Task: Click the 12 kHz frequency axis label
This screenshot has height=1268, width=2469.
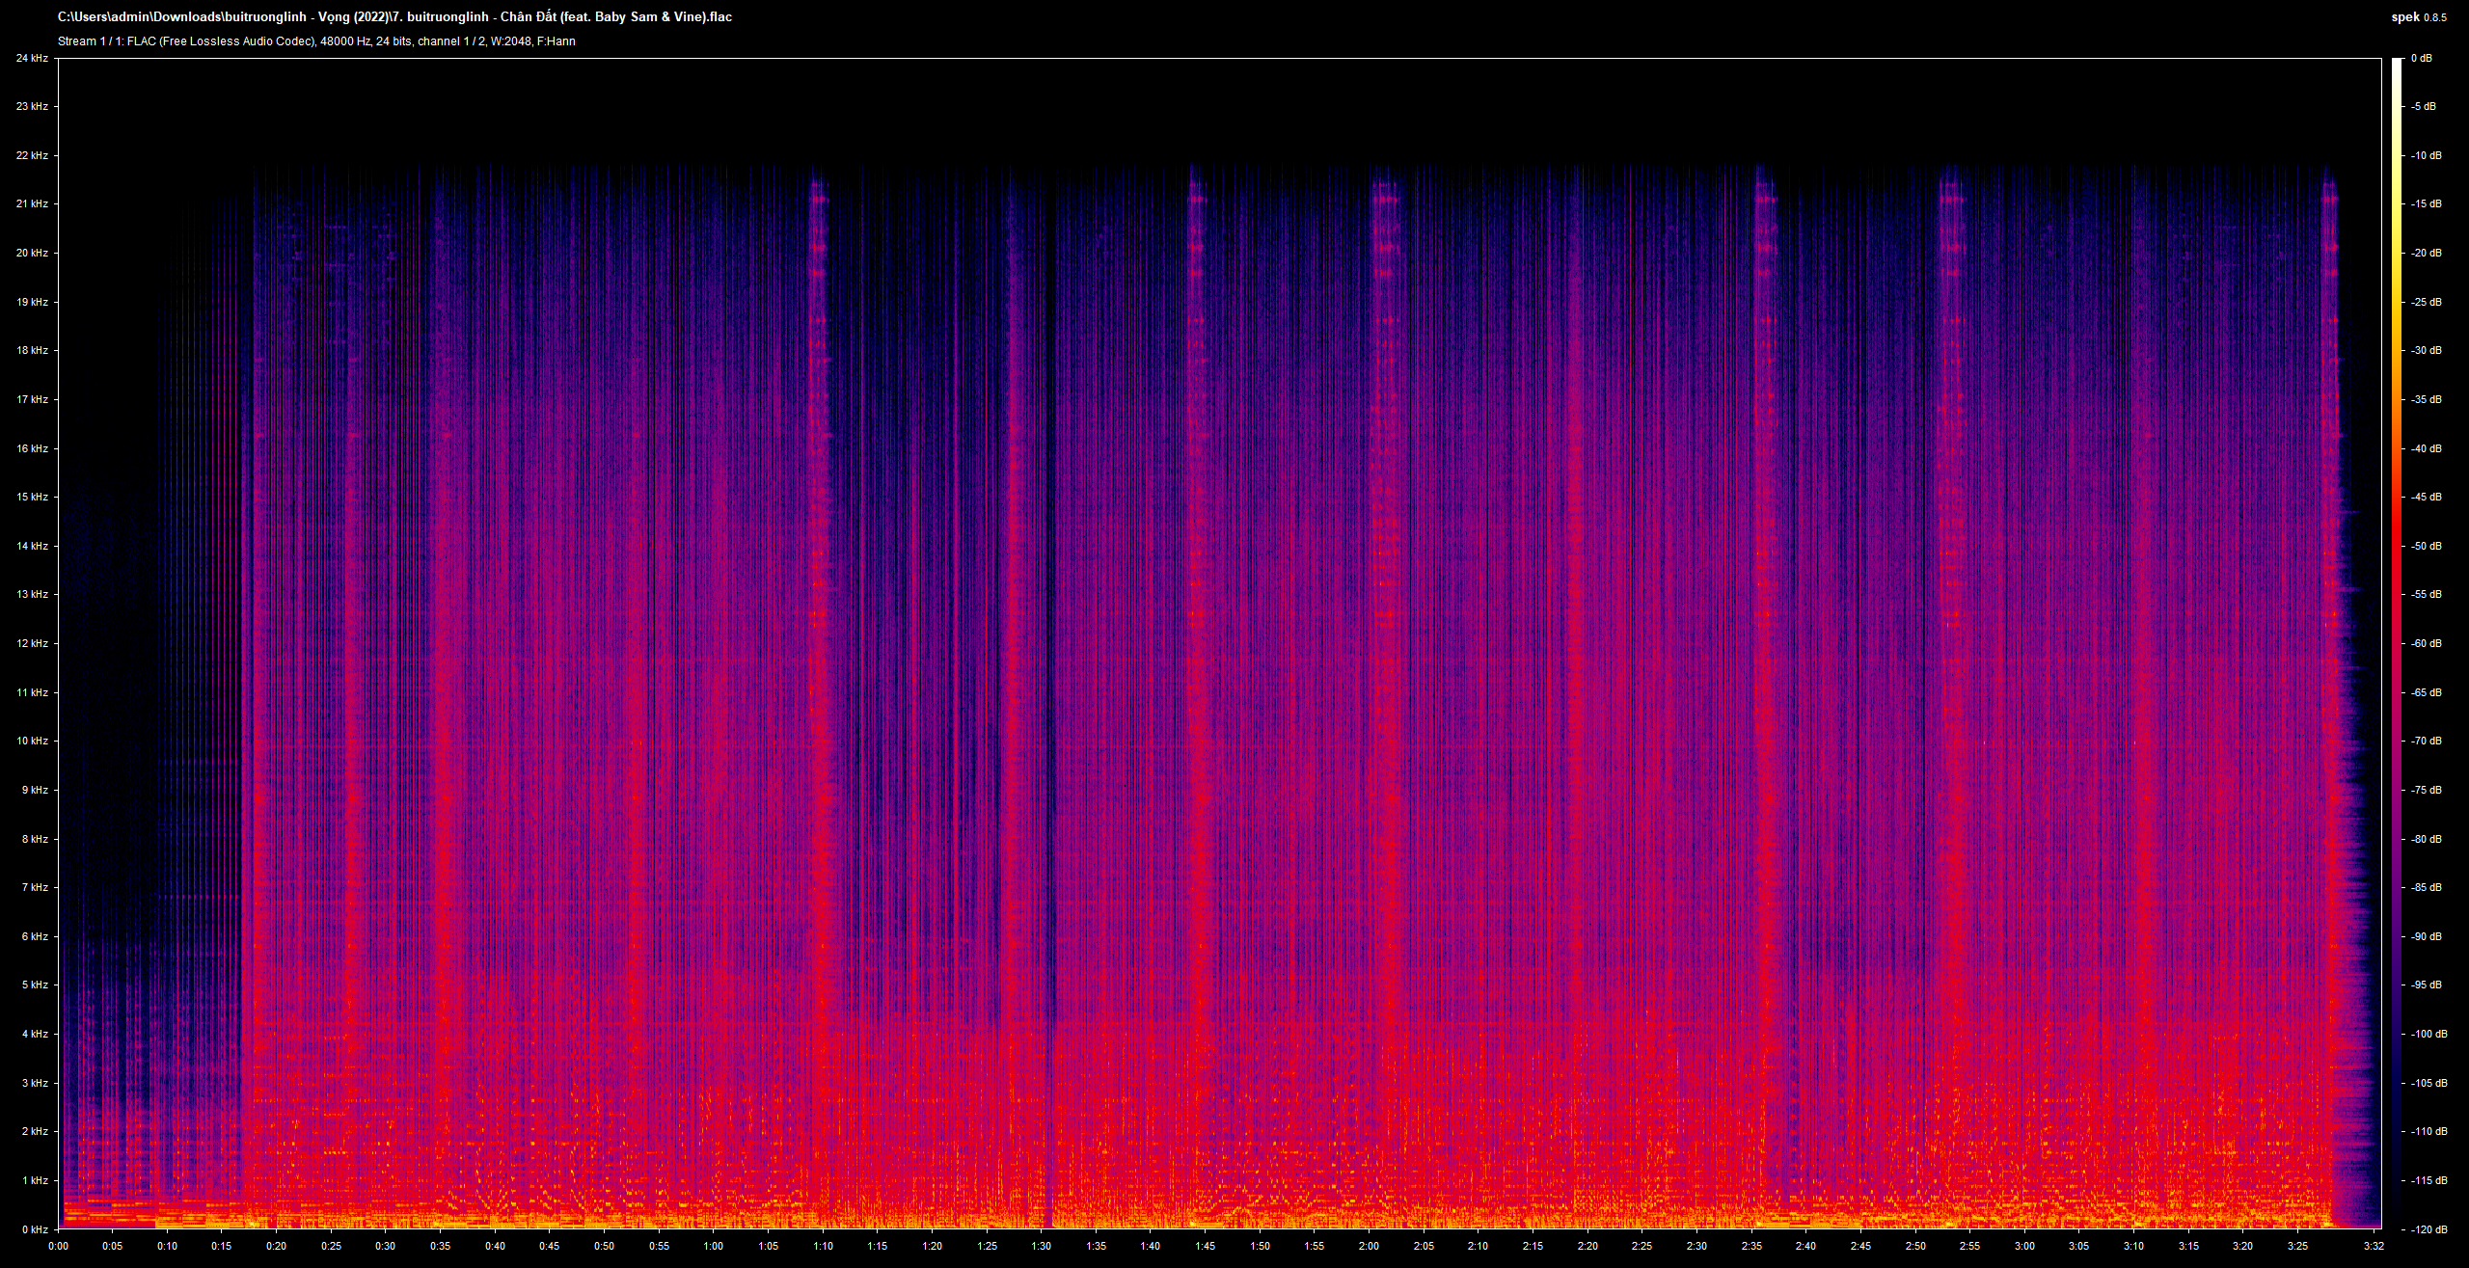Action: point(32,643)
